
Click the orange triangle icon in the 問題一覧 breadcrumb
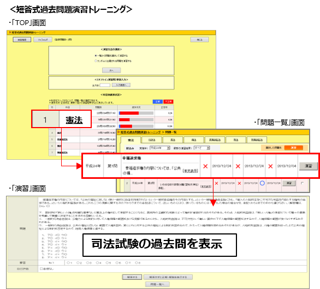click(x=118, y=133)
